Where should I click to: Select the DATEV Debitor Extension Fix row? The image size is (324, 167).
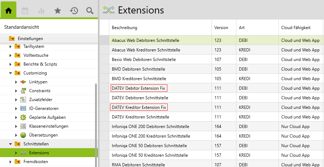139,88
